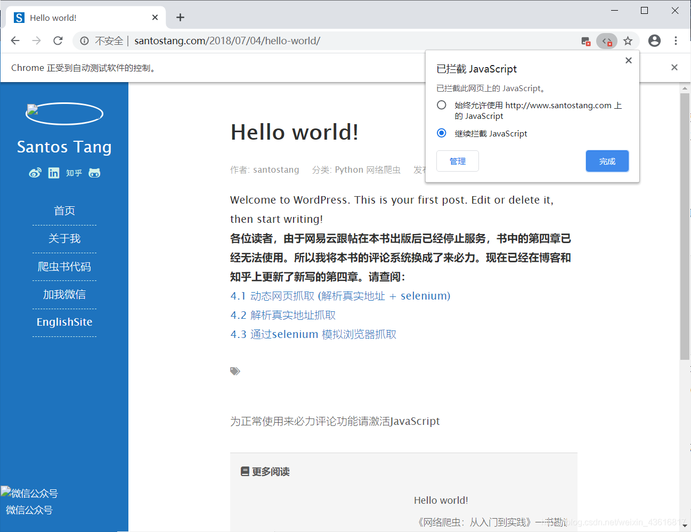The image size is (691, 532).
Task: Click the scrollbar up arrow
Action: coord(685,88)
